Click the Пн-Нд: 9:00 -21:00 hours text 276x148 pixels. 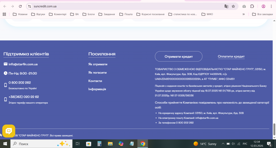click(x=23, y=73)
